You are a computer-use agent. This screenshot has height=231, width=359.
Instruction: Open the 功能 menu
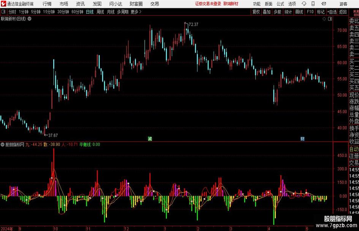[x=257, y=4]
